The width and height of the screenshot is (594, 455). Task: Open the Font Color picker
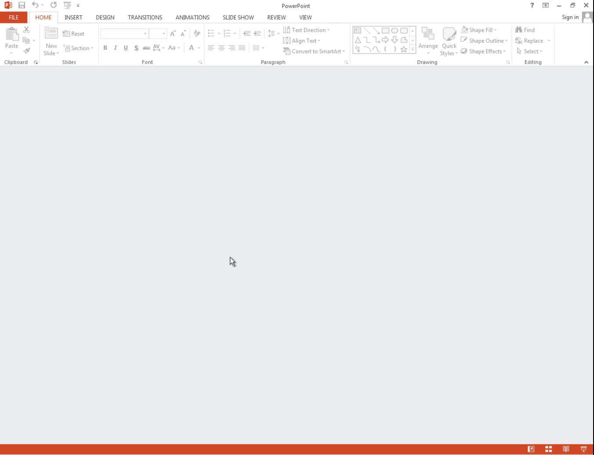tap(191, 48)
